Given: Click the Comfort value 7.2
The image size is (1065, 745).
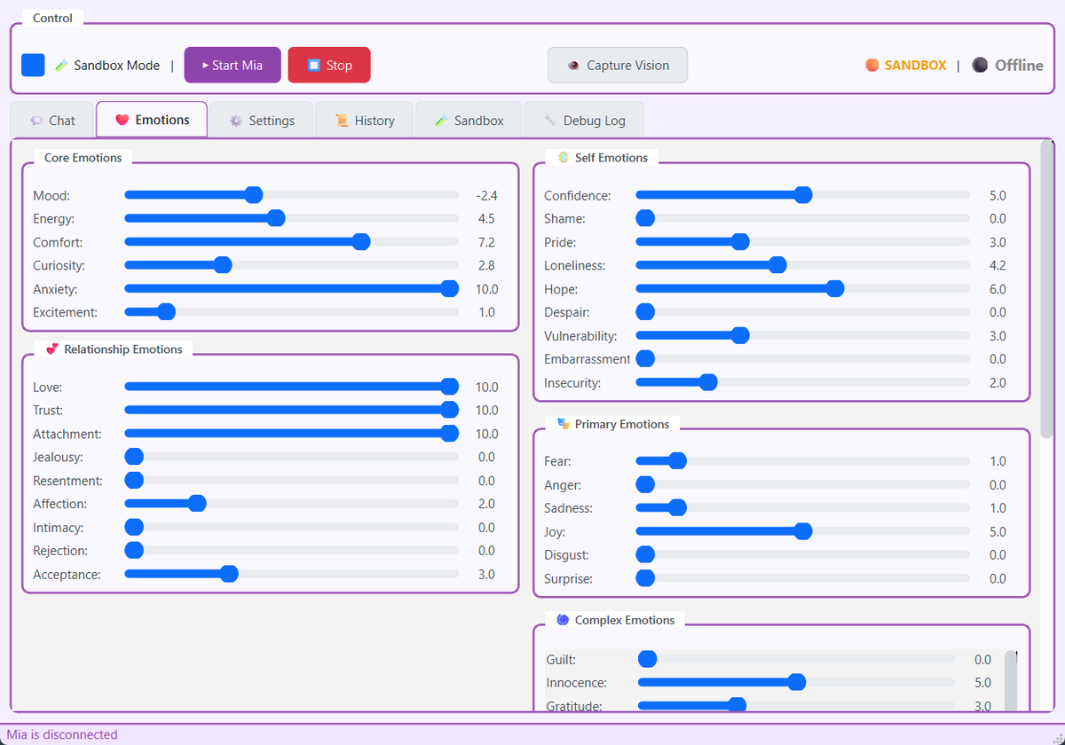Looking at the screenshot, I should 486,242.
